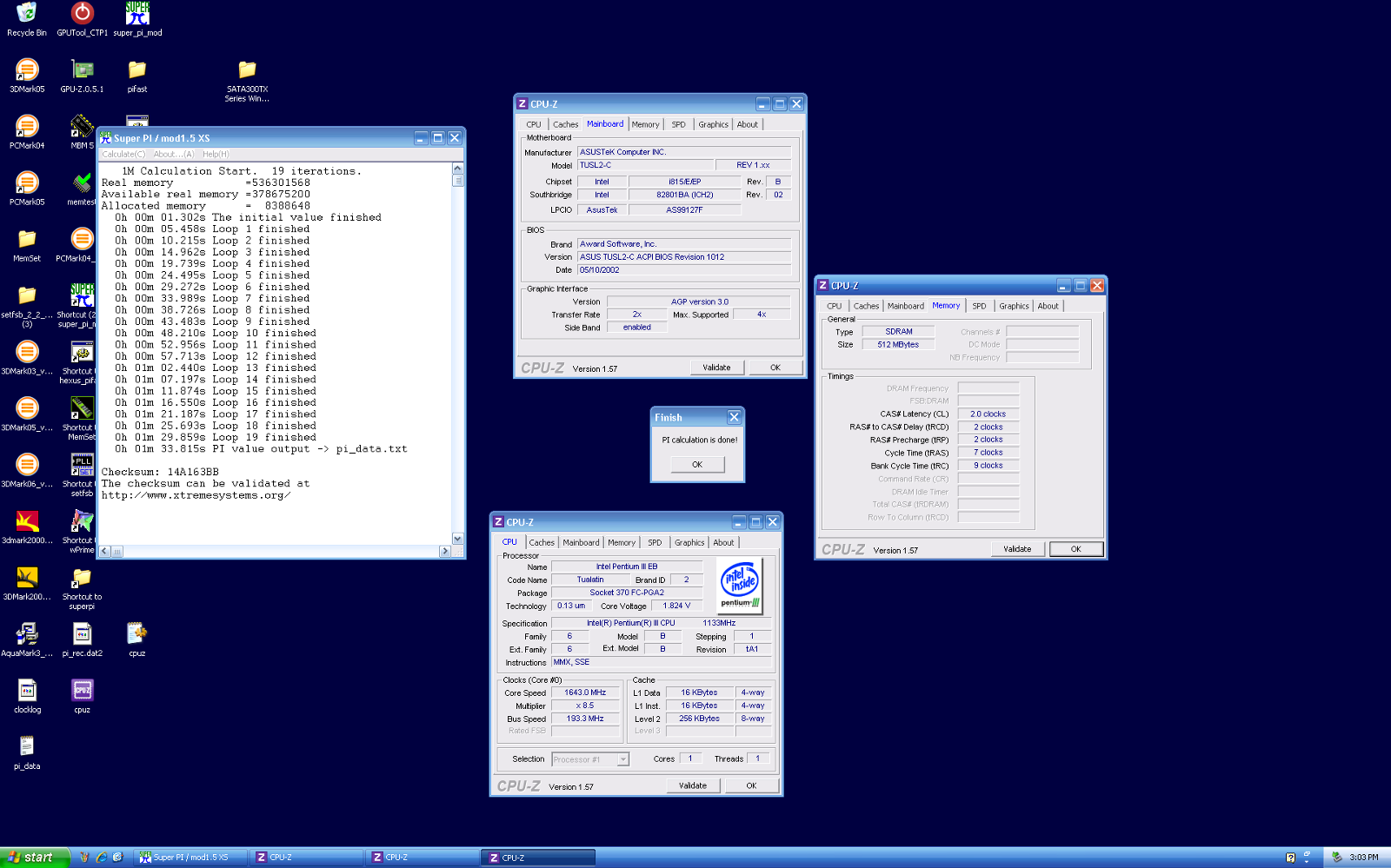The image size is (1391, 868).
Task: Click OK in Mainboard CPU-Z window
Action: pos(775,368)
